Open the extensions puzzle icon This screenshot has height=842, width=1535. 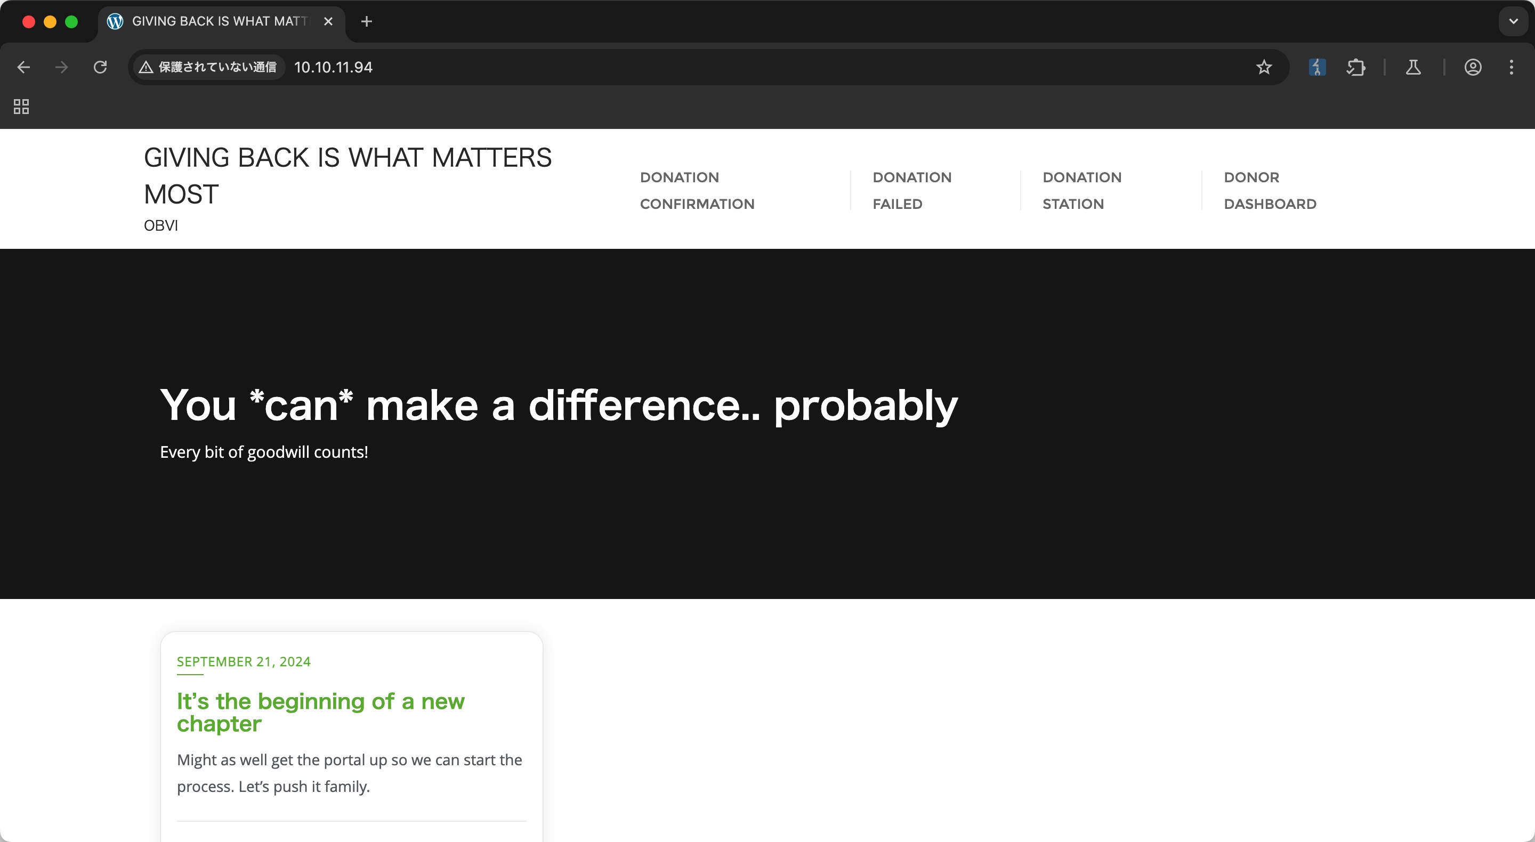pyautogui.click(x=1355, y=67)
